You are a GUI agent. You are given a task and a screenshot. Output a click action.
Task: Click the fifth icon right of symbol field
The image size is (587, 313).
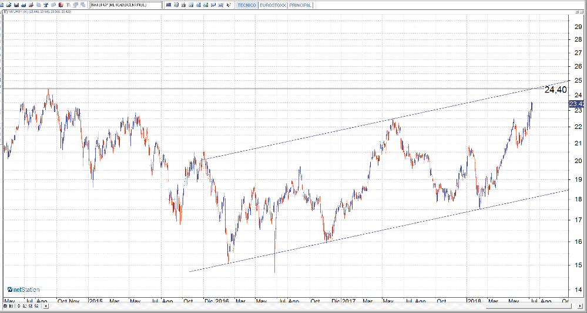pos(199,5)
